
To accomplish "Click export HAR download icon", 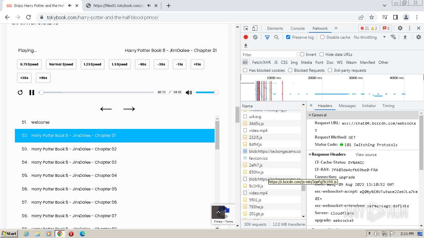I will tap(246, 46).
